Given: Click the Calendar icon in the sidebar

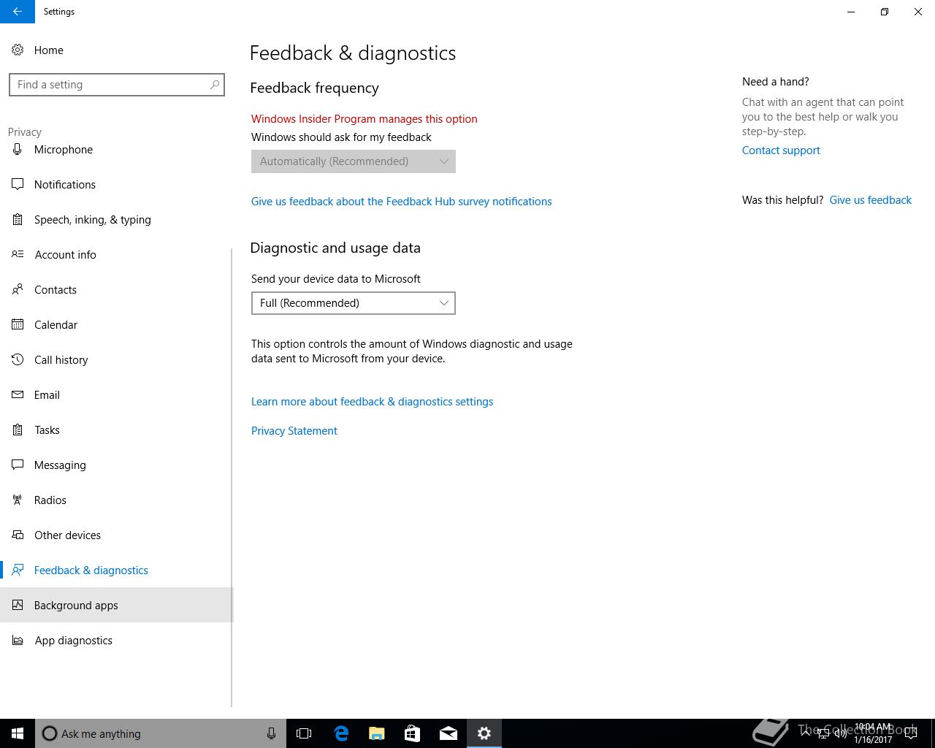Looking at the screenshot, I should pos(18,325).
